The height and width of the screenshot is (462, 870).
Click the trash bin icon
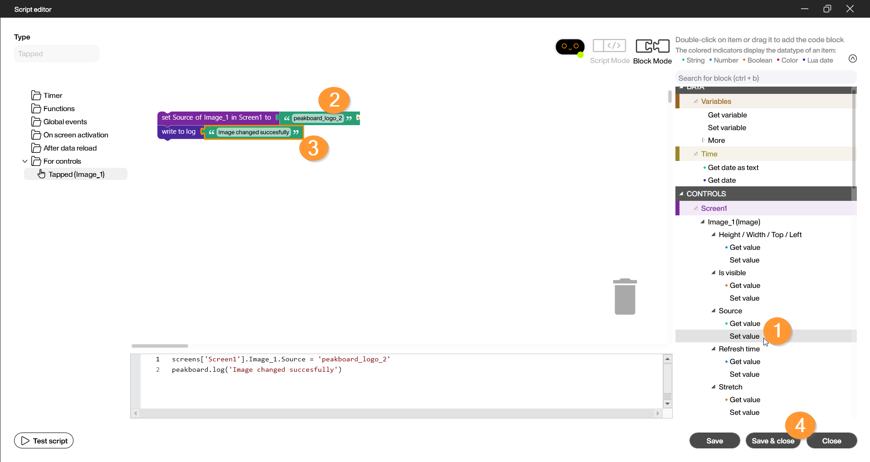click(x=625, y=297)
